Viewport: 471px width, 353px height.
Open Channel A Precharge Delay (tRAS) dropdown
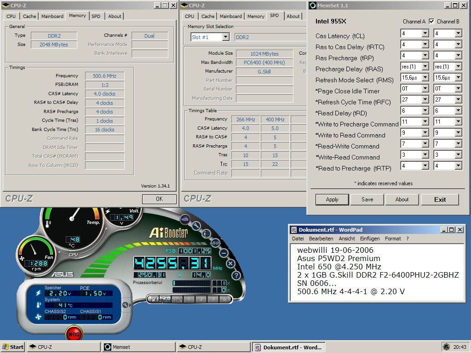425,67
